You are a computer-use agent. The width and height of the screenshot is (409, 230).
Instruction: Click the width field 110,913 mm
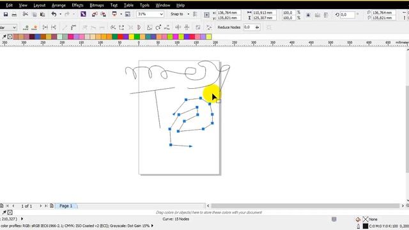pyautogui.click(x=264, y=13)
